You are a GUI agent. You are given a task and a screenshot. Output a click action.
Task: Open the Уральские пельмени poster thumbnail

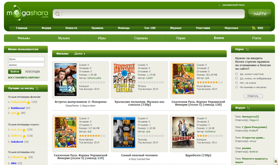click(124, 78)
